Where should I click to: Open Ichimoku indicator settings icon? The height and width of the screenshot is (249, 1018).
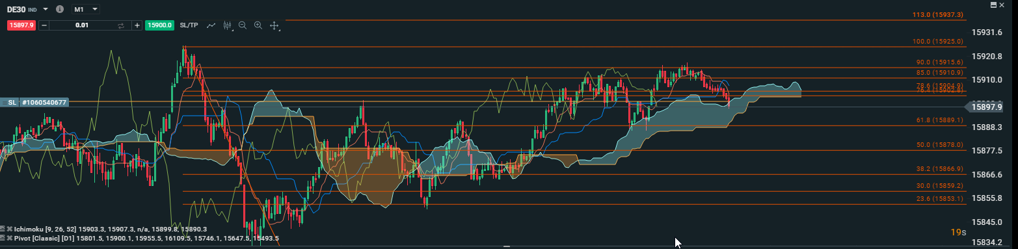click(x=3, y=229)
